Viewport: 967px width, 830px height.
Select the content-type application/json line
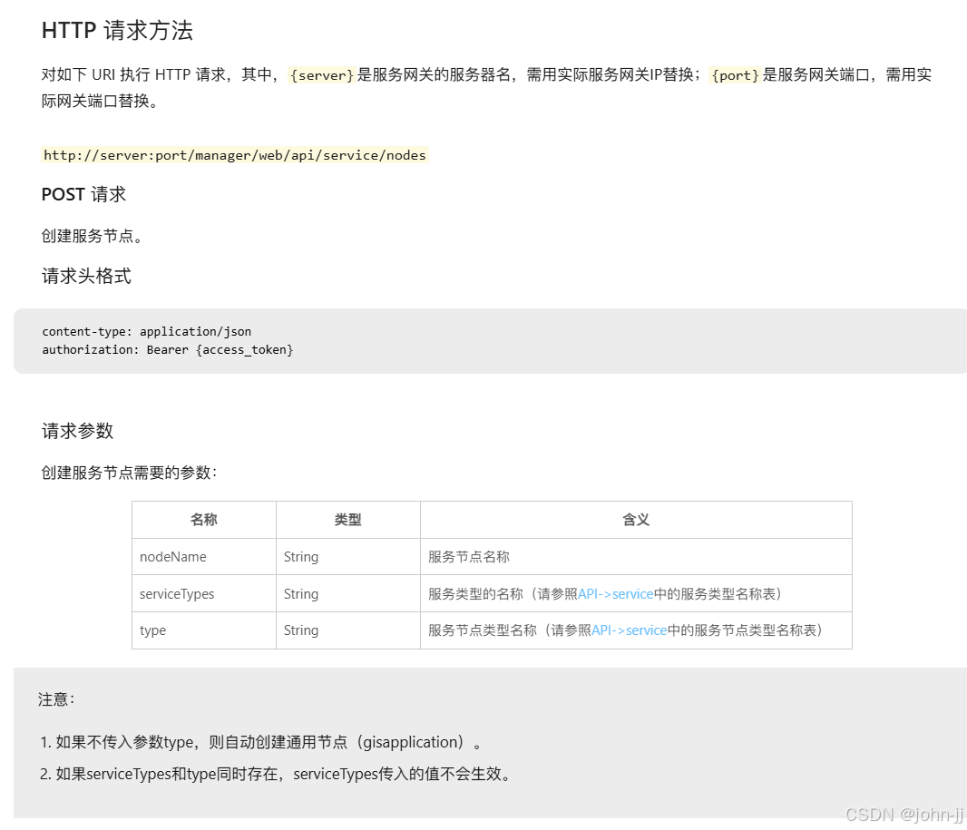[x=147, y=331]
